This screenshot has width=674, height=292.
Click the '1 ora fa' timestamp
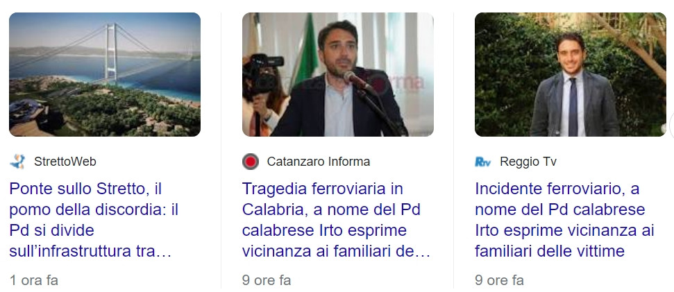33,280
